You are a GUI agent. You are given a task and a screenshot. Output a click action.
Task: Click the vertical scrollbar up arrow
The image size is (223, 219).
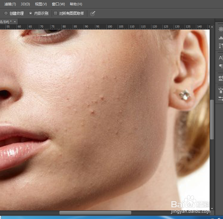point(212,27)
